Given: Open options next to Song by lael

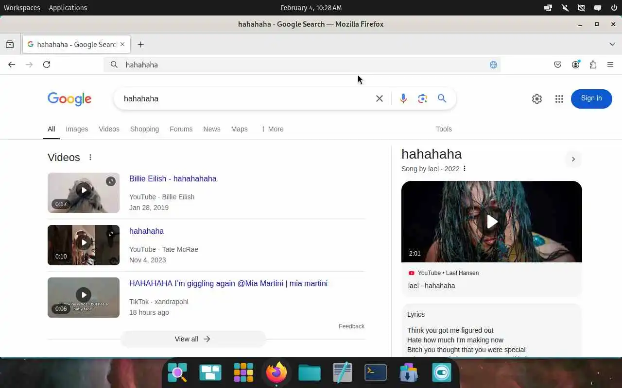Looking at the screenshot, I should (465, 169).
